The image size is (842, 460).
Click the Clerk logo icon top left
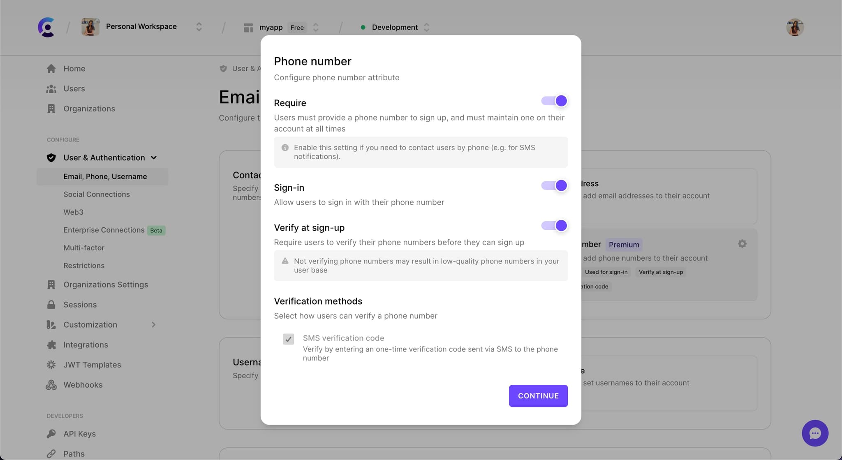[46, 27]
